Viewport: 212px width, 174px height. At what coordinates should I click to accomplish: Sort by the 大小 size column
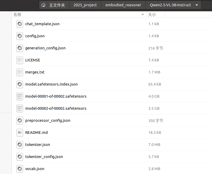pyautogui.click(x=156, y=15)
